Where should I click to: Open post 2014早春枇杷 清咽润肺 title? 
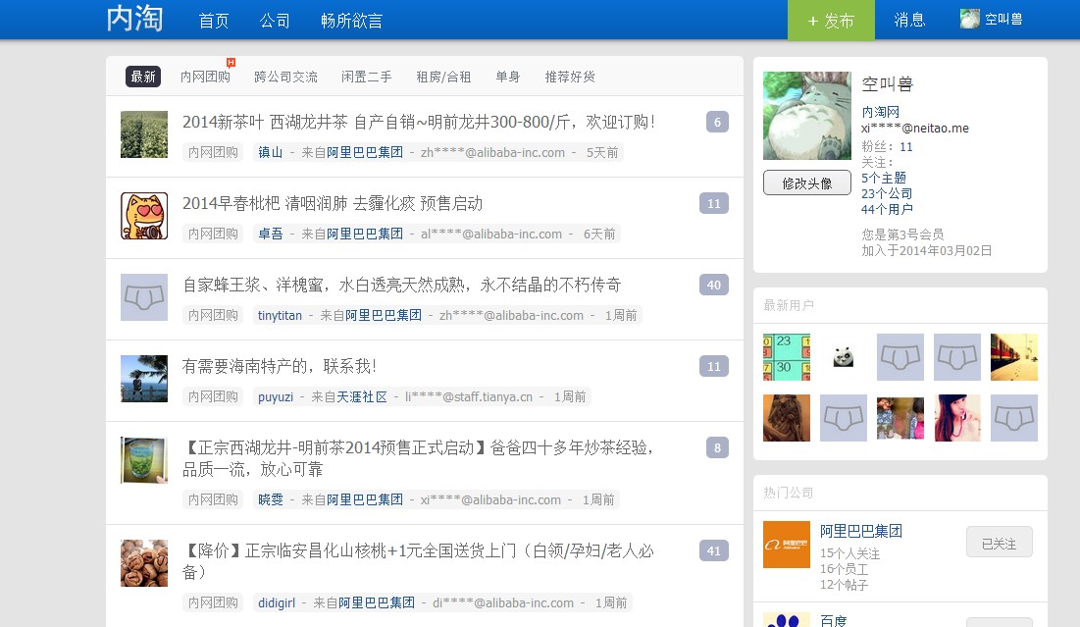pos(332,203)
